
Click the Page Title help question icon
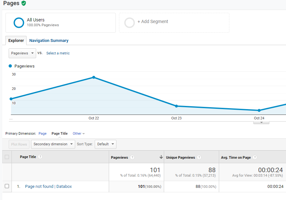pyautogui.click(x=40, y=157)
